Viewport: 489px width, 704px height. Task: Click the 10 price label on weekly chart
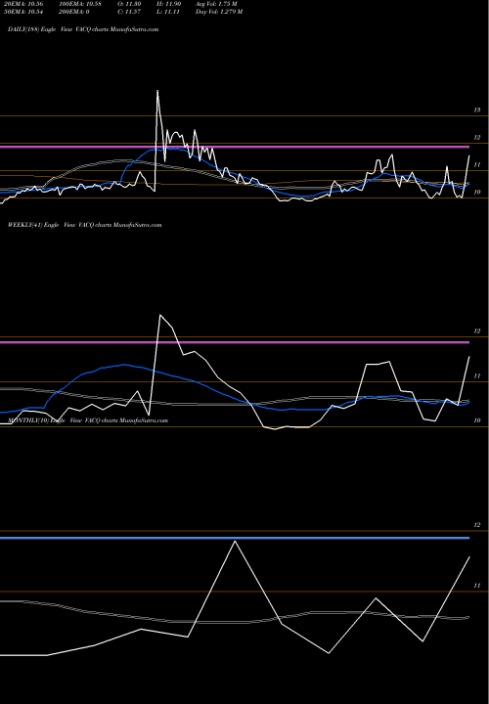coord(477,420)
